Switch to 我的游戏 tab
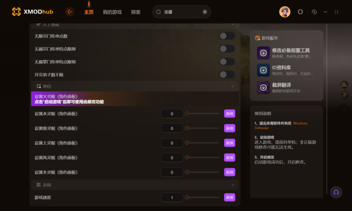This screenshot has height=211, width=352. (x=112, y=12)
